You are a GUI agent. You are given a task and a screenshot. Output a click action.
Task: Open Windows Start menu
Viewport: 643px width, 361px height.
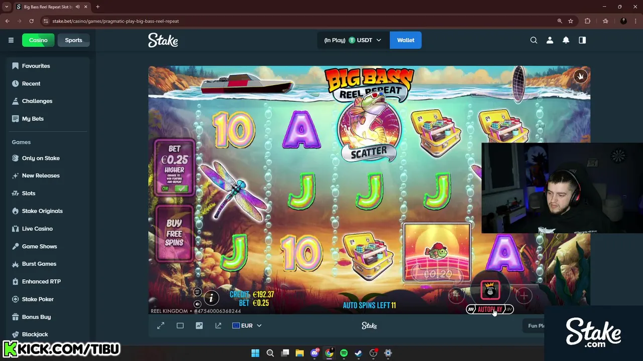[255, 353]
